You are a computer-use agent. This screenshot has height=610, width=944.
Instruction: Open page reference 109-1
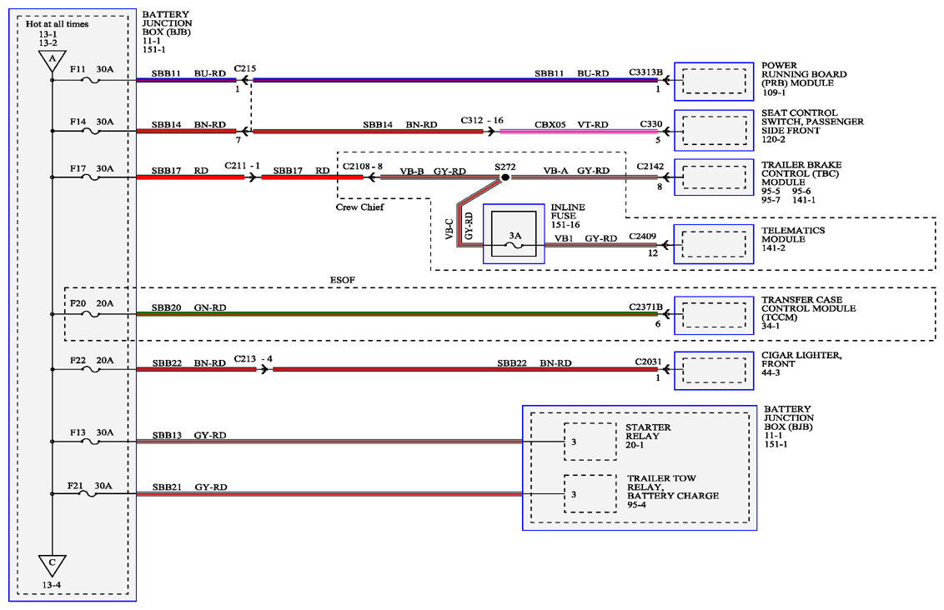coord(774,92)
